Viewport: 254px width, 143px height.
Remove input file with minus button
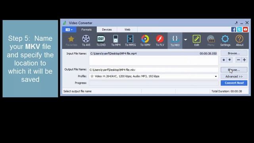click(x=238, y=60)
